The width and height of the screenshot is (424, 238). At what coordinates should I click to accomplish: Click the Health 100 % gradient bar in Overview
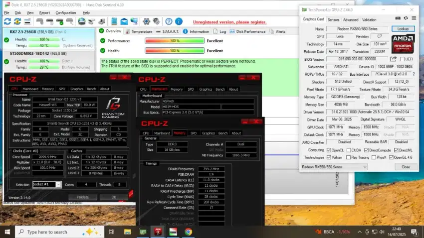click(x=175, y=51)
